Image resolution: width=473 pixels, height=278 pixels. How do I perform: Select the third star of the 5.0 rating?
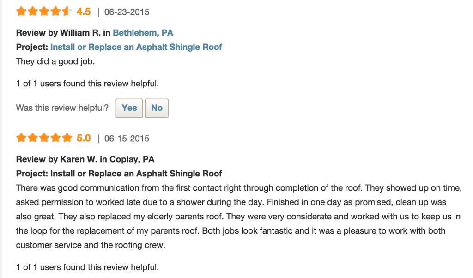[44, 138]
